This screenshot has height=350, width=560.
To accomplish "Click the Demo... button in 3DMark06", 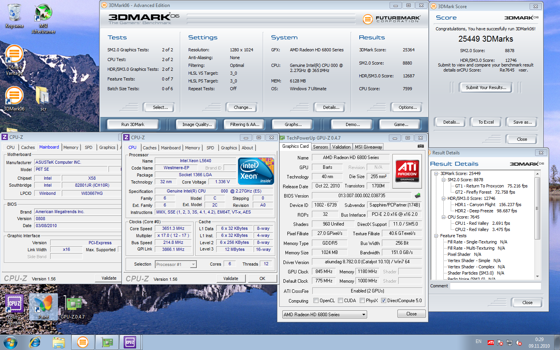I will tap(353, 124).
